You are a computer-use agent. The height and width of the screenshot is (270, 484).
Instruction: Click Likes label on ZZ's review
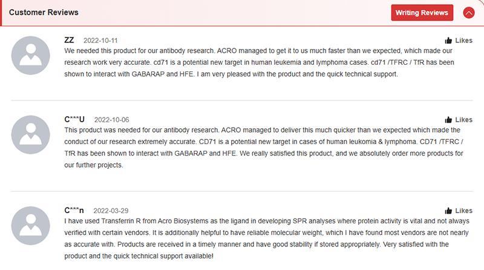463,41
